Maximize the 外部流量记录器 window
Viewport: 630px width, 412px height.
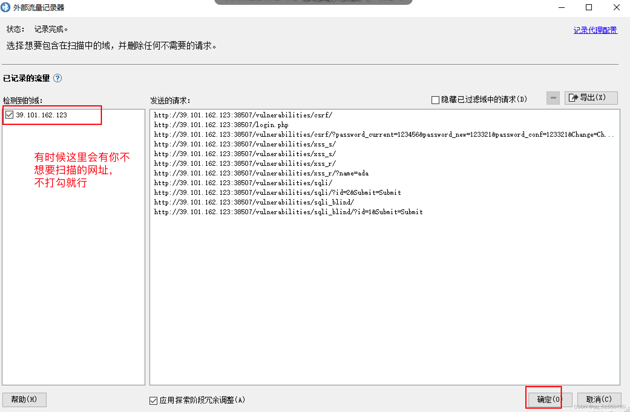click(589, 7)
